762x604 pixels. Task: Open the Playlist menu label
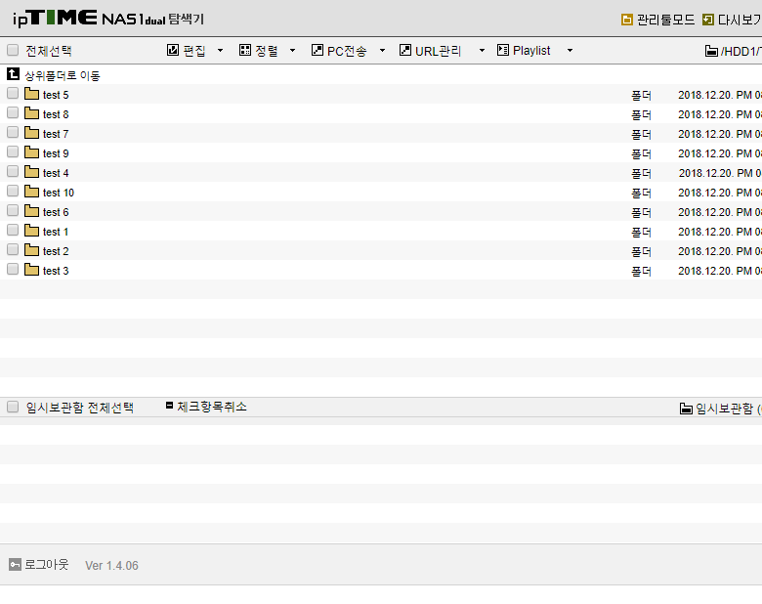click(x=531, y=51)
